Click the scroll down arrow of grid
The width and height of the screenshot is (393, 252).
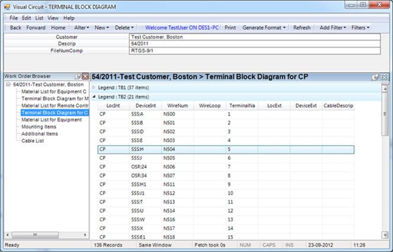pyautogui.click(x=385, y=235)
